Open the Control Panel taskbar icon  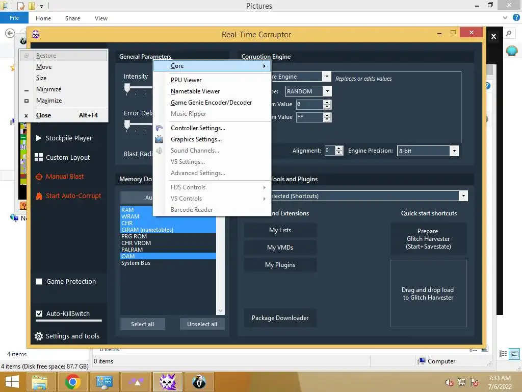[104, 382]
